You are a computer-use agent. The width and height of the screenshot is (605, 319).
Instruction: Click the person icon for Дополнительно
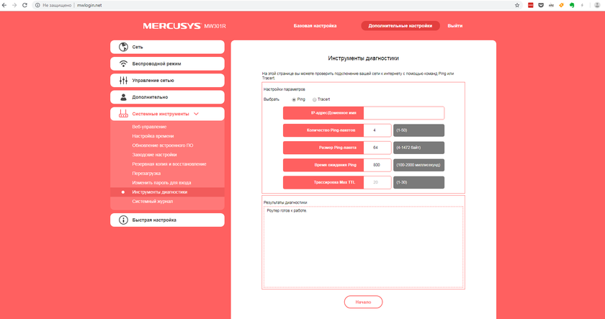click(x=123, y=96)
